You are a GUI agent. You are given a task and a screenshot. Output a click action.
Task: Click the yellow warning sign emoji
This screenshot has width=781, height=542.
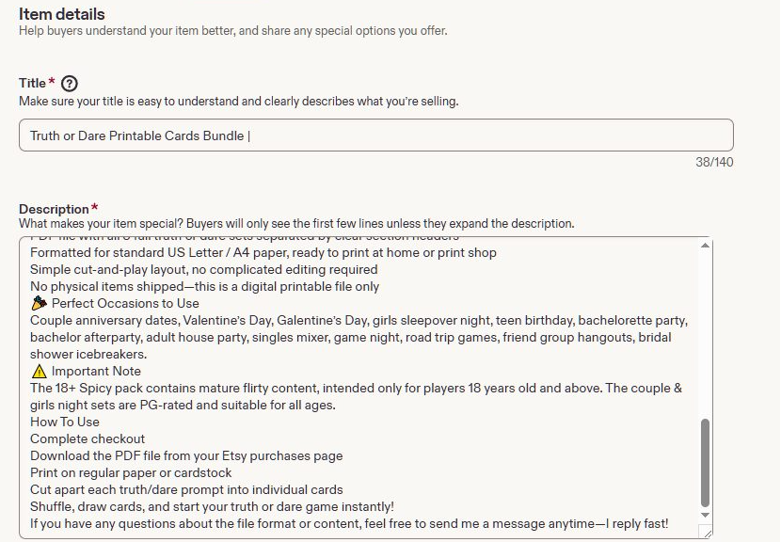(39, 371)
